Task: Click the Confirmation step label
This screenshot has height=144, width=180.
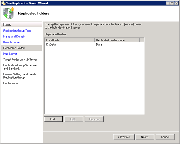Action: 10,83
